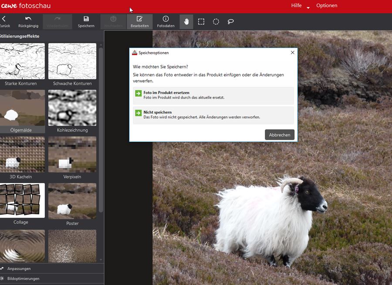
Task: Expand the Bildoptimierungen section
Action: (x=23, y=278)
